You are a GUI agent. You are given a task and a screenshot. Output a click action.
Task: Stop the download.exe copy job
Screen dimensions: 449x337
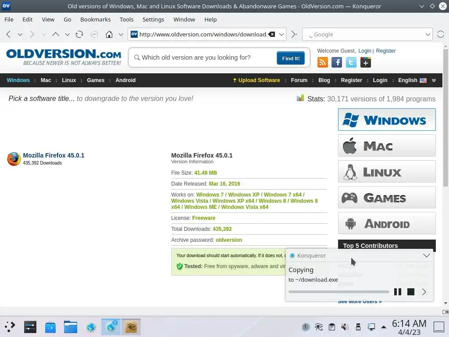[410, 292]
